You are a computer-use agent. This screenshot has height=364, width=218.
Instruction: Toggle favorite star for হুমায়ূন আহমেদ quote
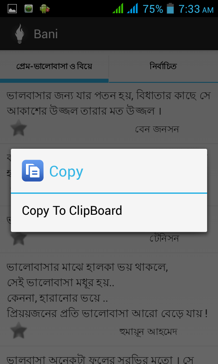point(19,330)
